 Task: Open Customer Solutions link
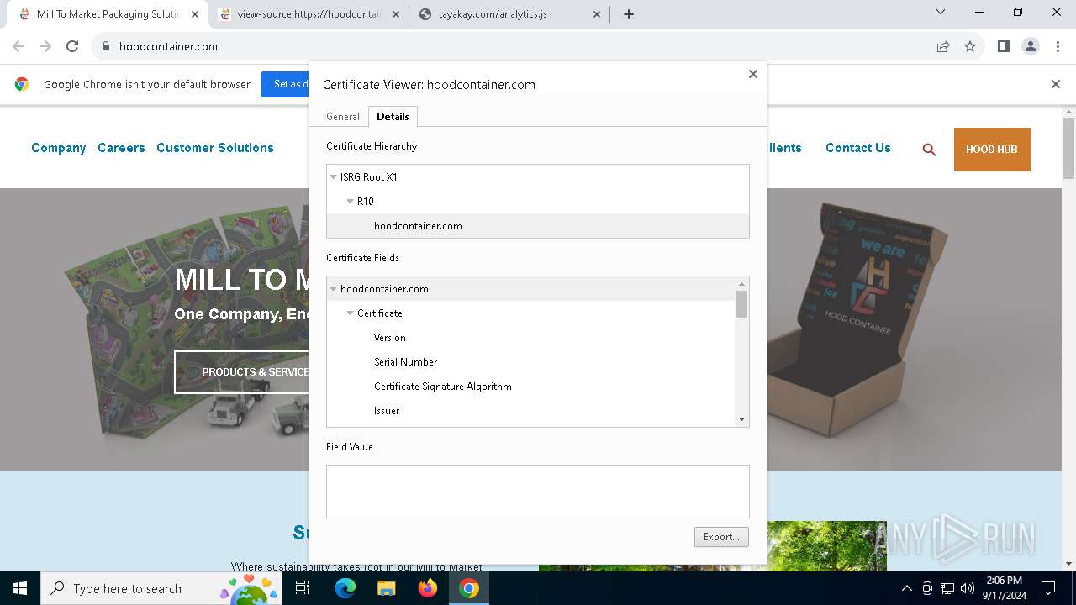[x=215, y=148]
